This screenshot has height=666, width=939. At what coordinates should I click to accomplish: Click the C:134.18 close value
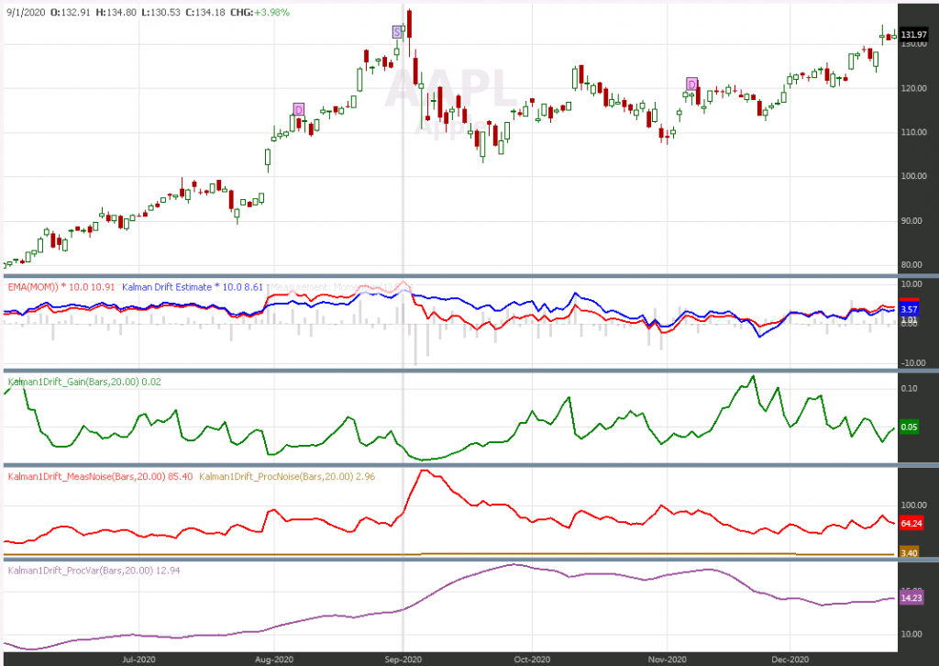tap(205, 12)
